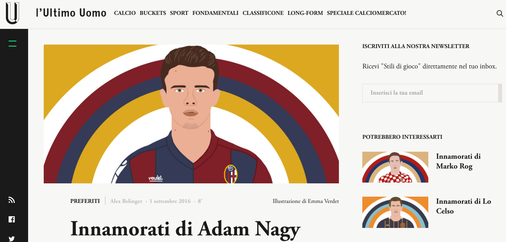Open SPECIALE CALCIOMERCATO! section

(367, 13)
